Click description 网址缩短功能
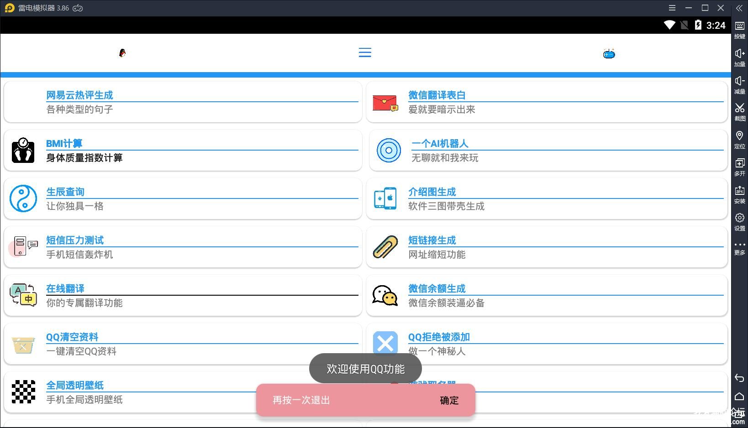Screen dimensions: 748x428 tap(437, 255)
